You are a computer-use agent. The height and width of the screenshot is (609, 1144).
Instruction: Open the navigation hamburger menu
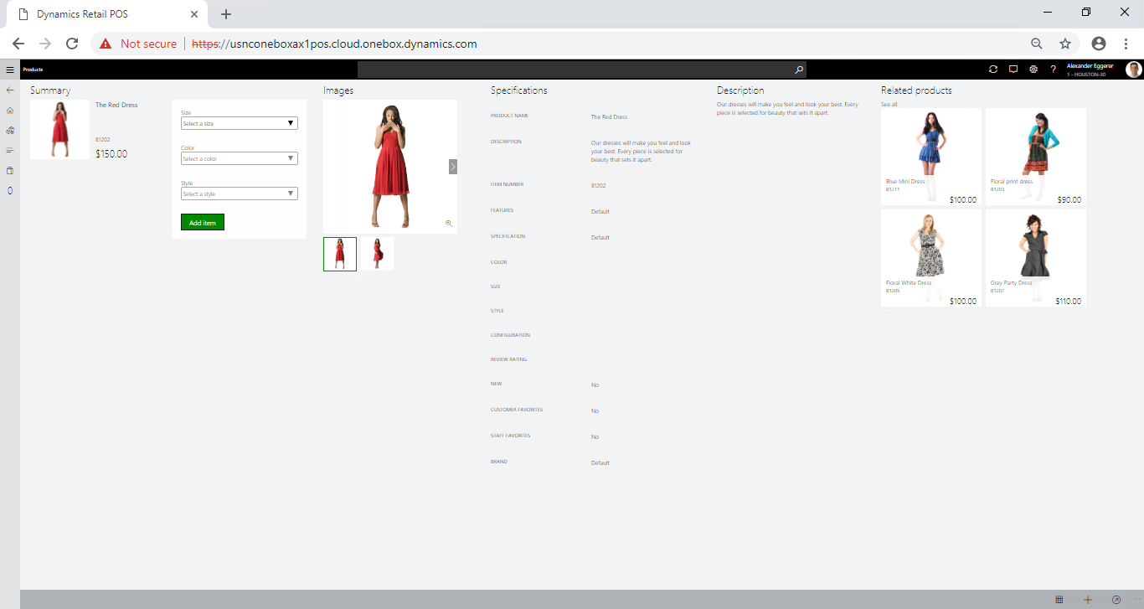point(10,70)
